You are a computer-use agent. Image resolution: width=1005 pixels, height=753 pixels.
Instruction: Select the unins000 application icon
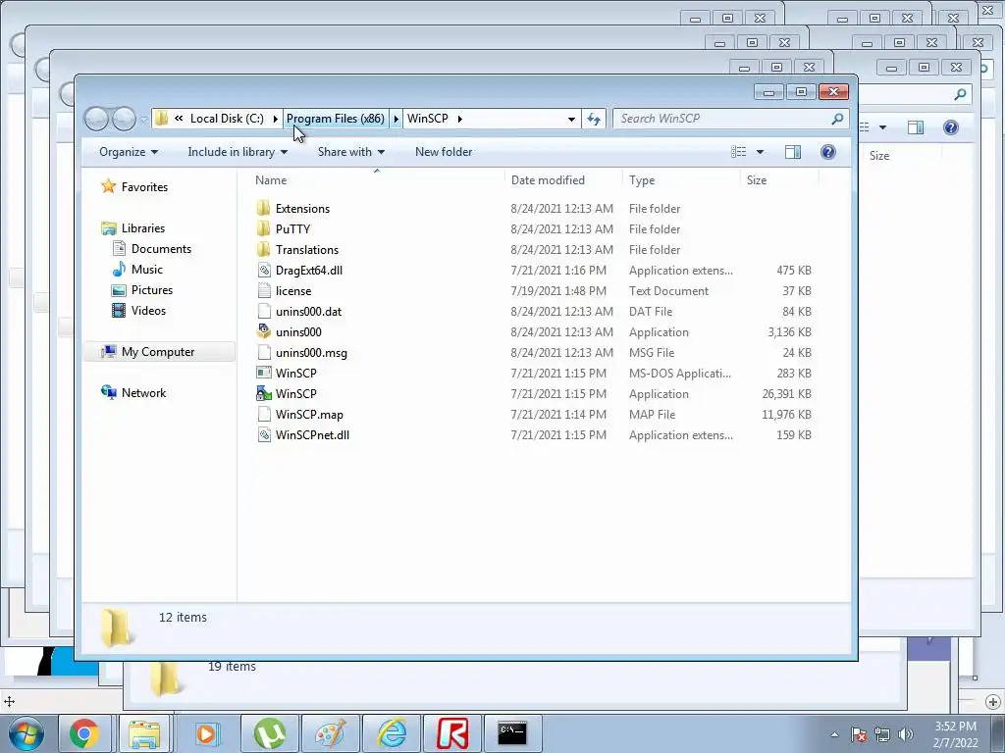tap(263, 331)
